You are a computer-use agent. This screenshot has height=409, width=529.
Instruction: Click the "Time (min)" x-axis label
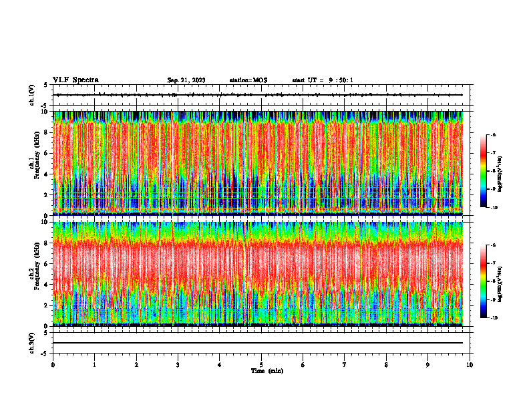[267, 371]
